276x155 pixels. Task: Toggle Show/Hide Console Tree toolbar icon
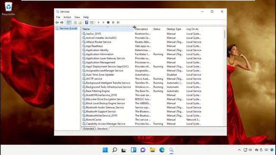point(69,22)
